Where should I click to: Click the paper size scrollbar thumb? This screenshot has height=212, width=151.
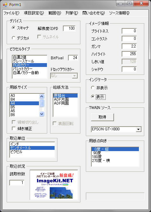point(42,103)
